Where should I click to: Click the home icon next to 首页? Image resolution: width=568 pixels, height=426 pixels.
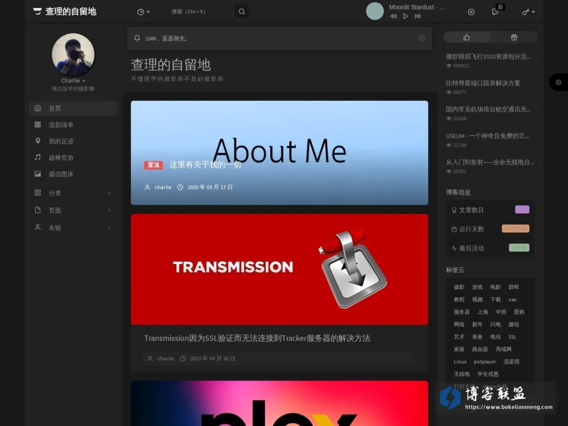[x=38, y=108]
